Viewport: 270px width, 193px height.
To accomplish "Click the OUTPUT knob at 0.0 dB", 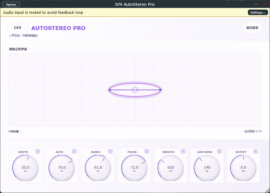I will pyautogui.click(x=243, y=168).
